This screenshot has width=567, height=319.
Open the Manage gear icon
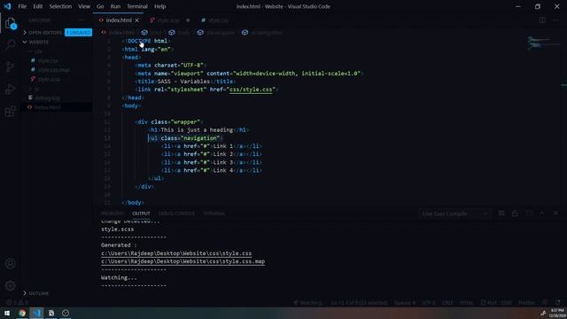point(11,285)
